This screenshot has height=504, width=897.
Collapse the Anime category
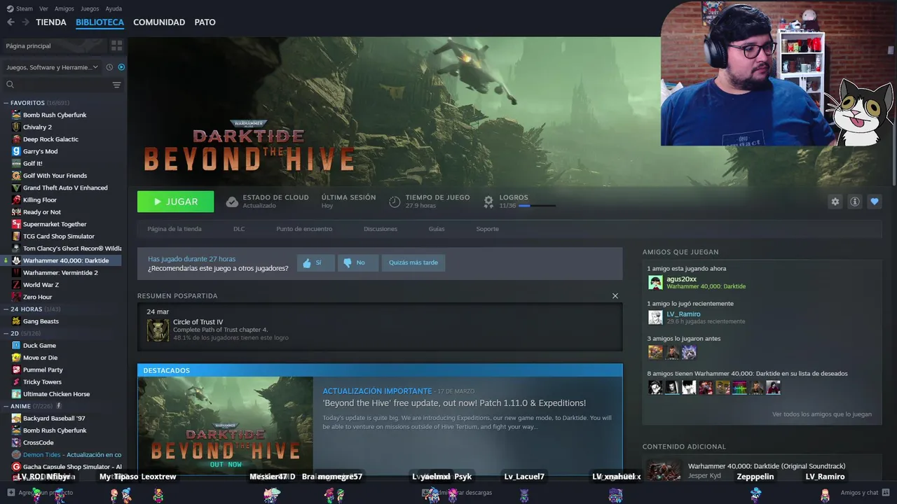(6, 406)
